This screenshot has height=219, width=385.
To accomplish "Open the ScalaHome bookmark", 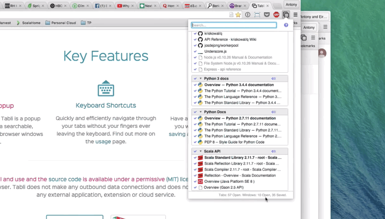I will click(28, 23).
